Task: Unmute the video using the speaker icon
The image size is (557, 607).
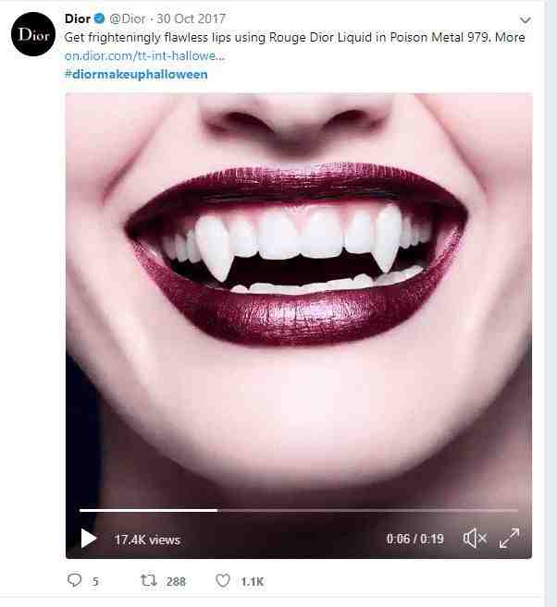Action: click(x=475, y=539)
